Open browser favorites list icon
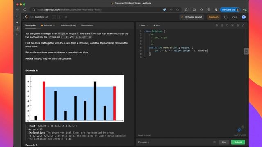Viewport: 262px width, 147px height. tap(201, 10)
